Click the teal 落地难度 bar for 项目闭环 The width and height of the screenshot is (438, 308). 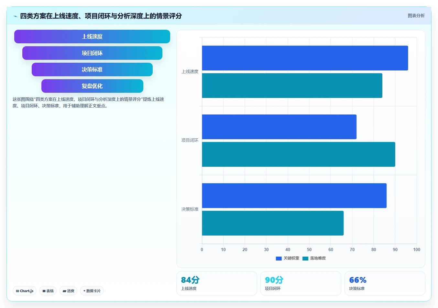[299, 154]
